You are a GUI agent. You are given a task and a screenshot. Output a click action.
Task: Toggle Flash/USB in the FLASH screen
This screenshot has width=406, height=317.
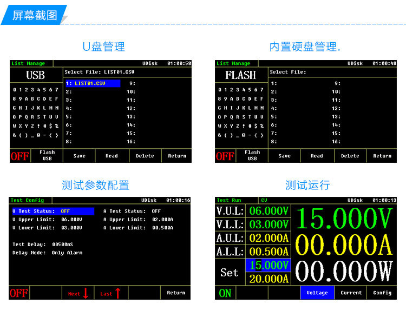click(252, 155)
